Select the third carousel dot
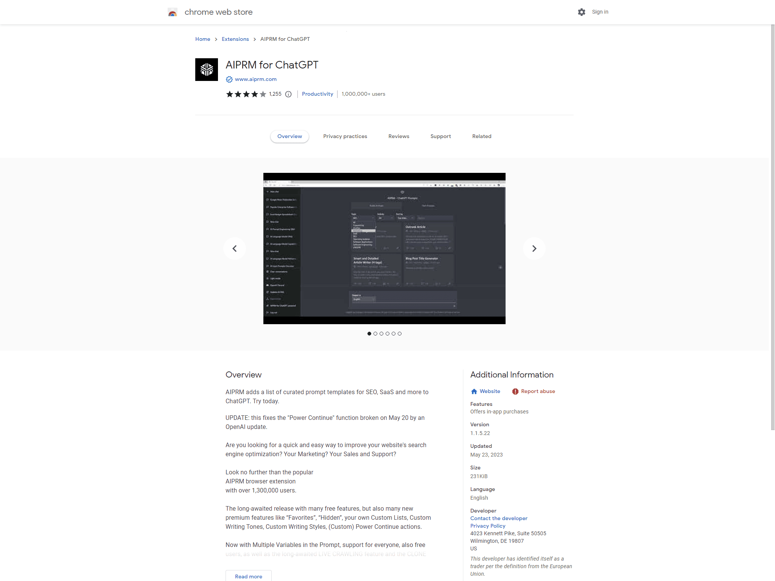This screenshot has width=775, height=581. 381,334
